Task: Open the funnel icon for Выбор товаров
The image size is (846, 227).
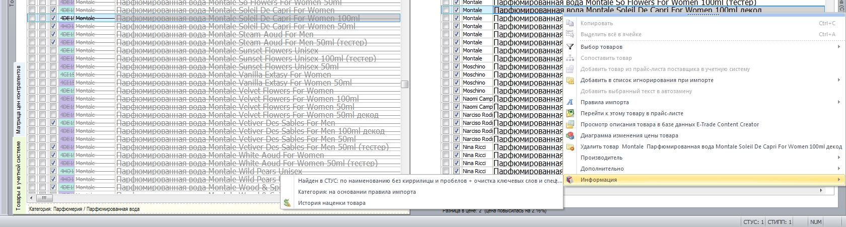Action: [570, 47]
